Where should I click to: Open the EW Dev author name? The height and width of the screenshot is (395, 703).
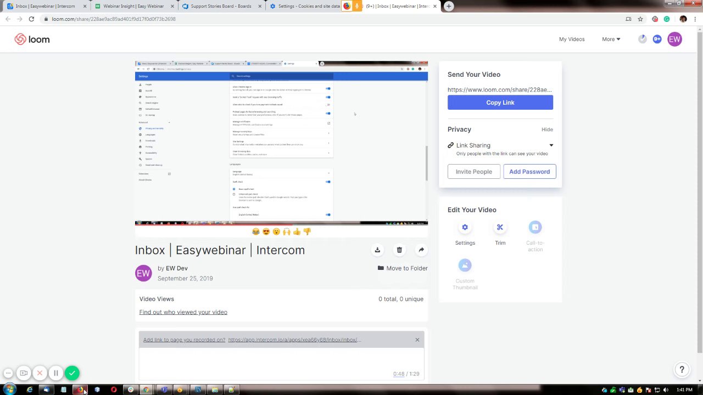177,268
